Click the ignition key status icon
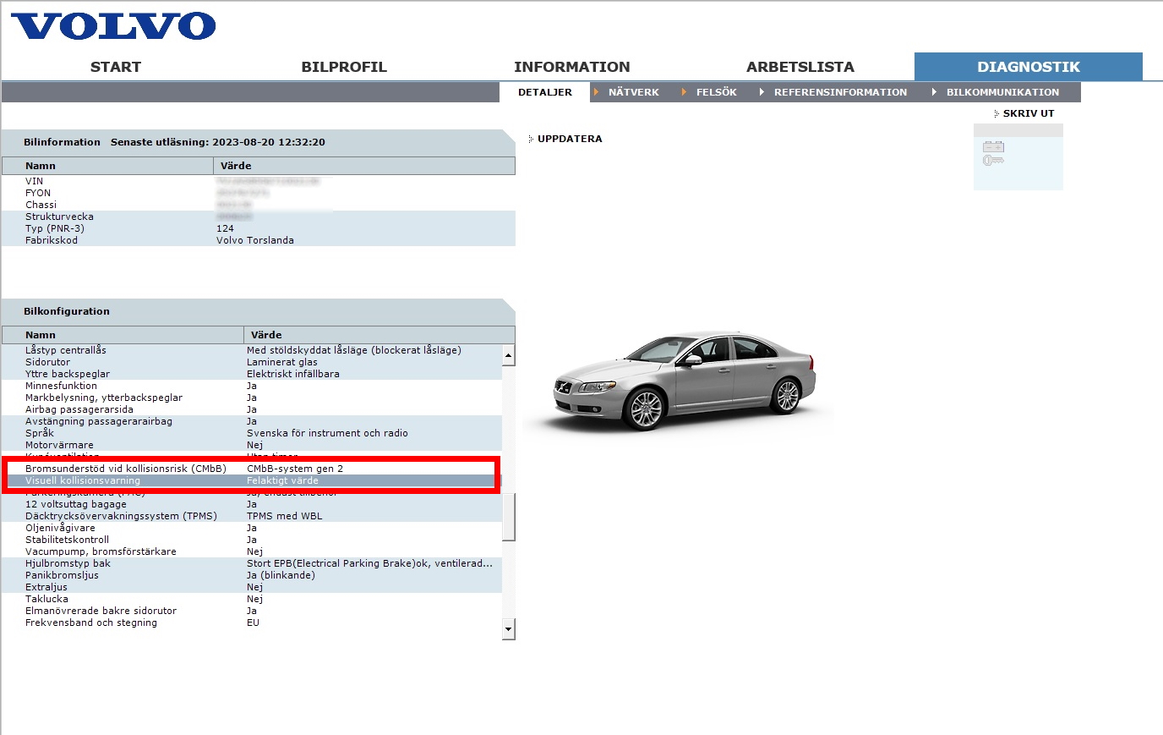This screenshot has width=1163, height=735. (993, 160)
